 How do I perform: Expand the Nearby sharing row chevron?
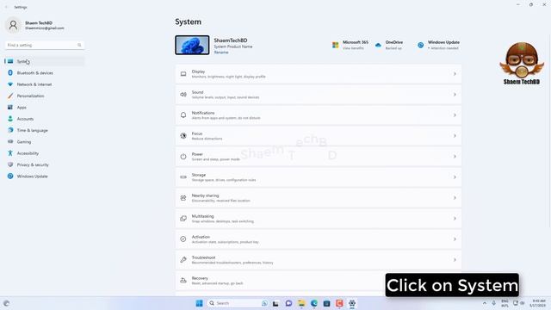(455, 198)
